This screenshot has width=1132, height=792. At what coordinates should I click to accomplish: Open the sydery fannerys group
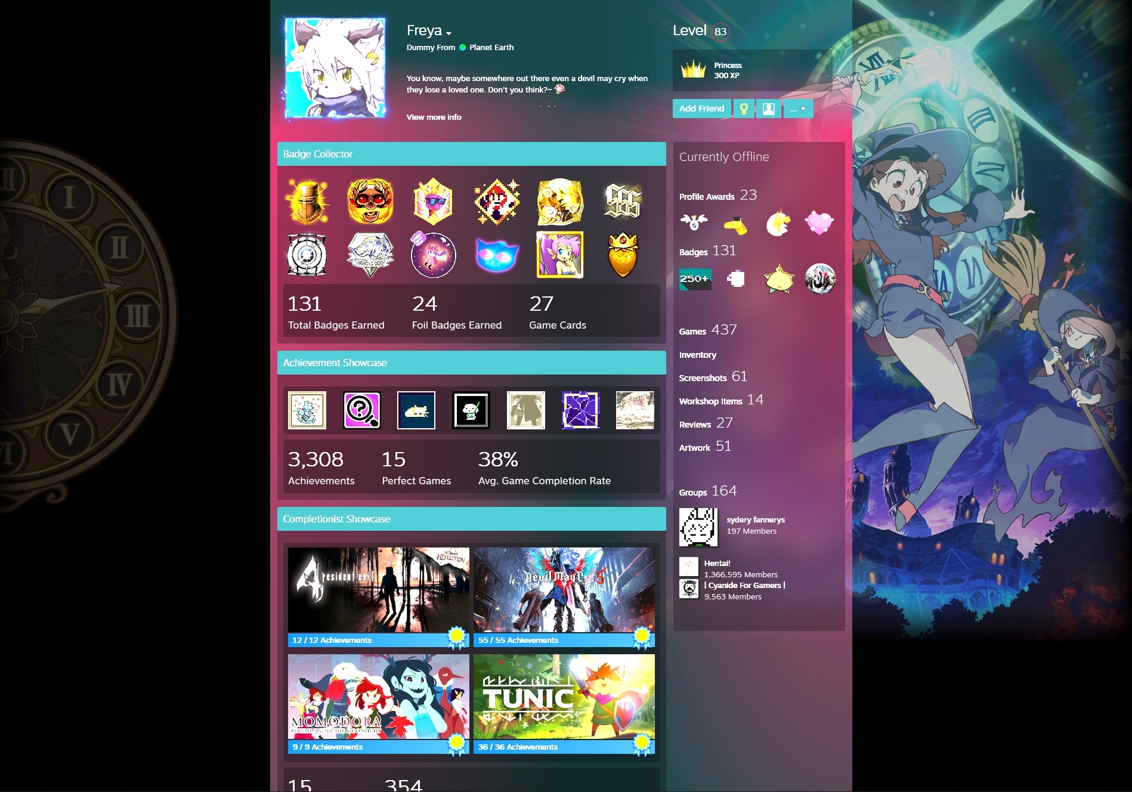tap(755, 520)
